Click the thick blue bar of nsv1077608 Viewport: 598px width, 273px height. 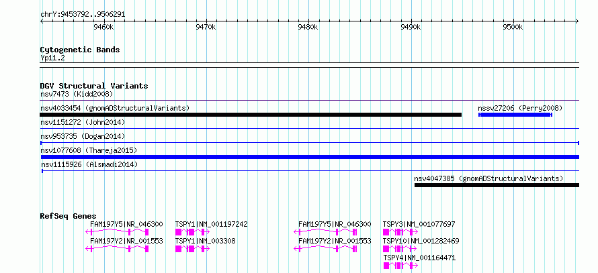pos(310,157)
